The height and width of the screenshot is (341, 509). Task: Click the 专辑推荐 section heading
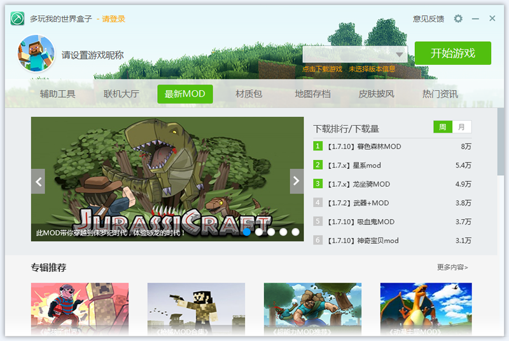coord(49,267)
